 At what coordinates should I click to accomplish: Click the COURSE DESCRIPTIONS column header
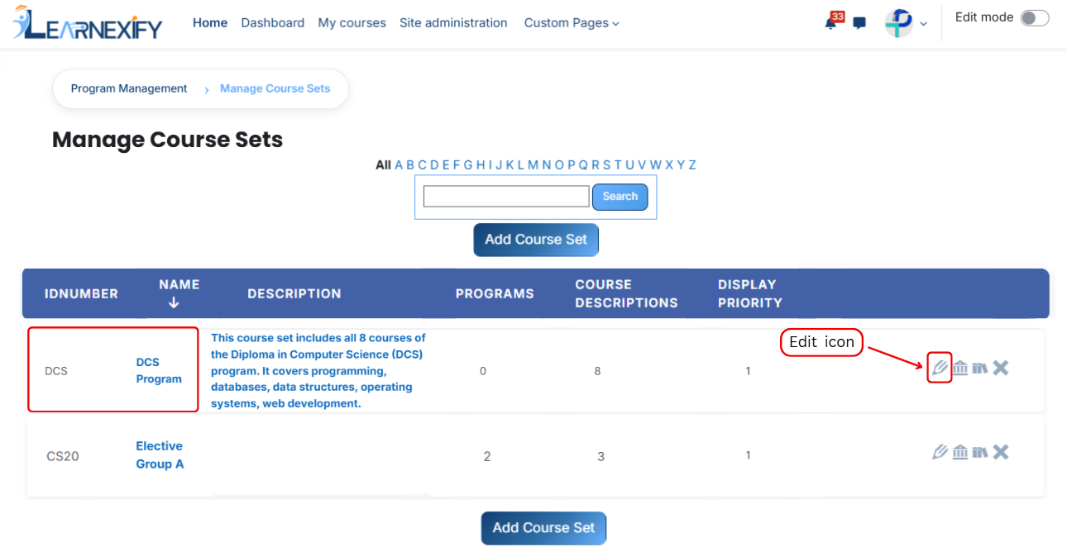point(627,293)
